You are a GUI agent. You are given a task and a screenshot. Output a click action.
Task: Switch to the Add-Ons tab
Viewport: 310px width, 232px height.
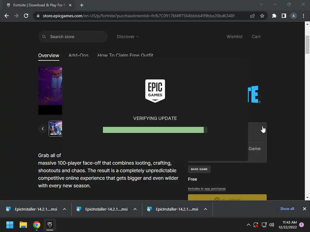(78, 55)
